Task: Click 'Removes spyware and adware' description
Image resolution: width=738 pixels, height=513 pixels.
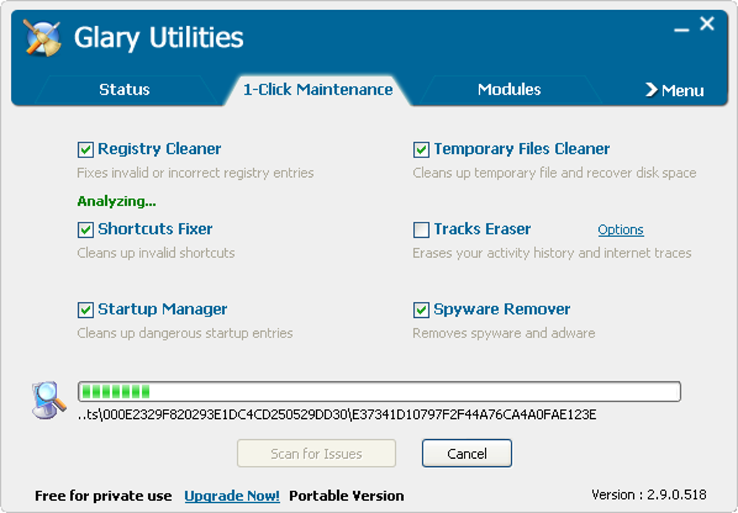Action: pos(504,333)
